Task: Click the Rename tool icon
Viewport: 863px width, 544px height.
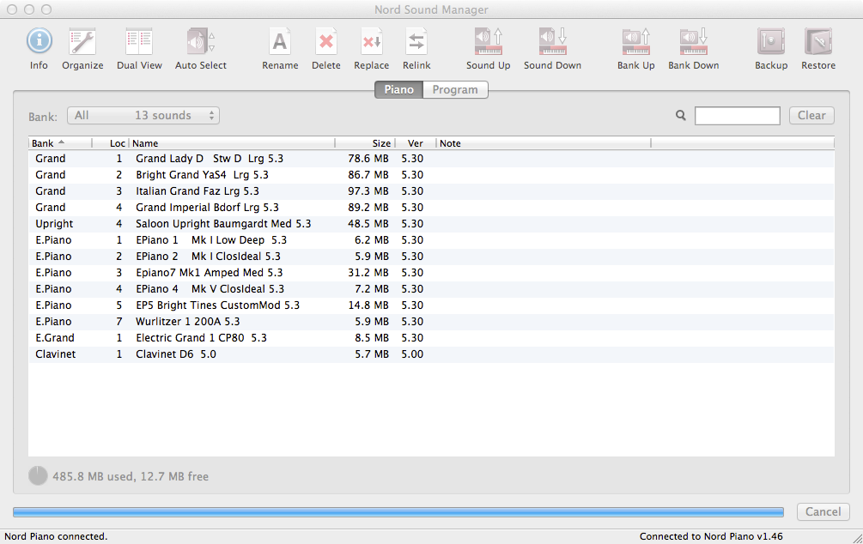Action: pos(280,42)
